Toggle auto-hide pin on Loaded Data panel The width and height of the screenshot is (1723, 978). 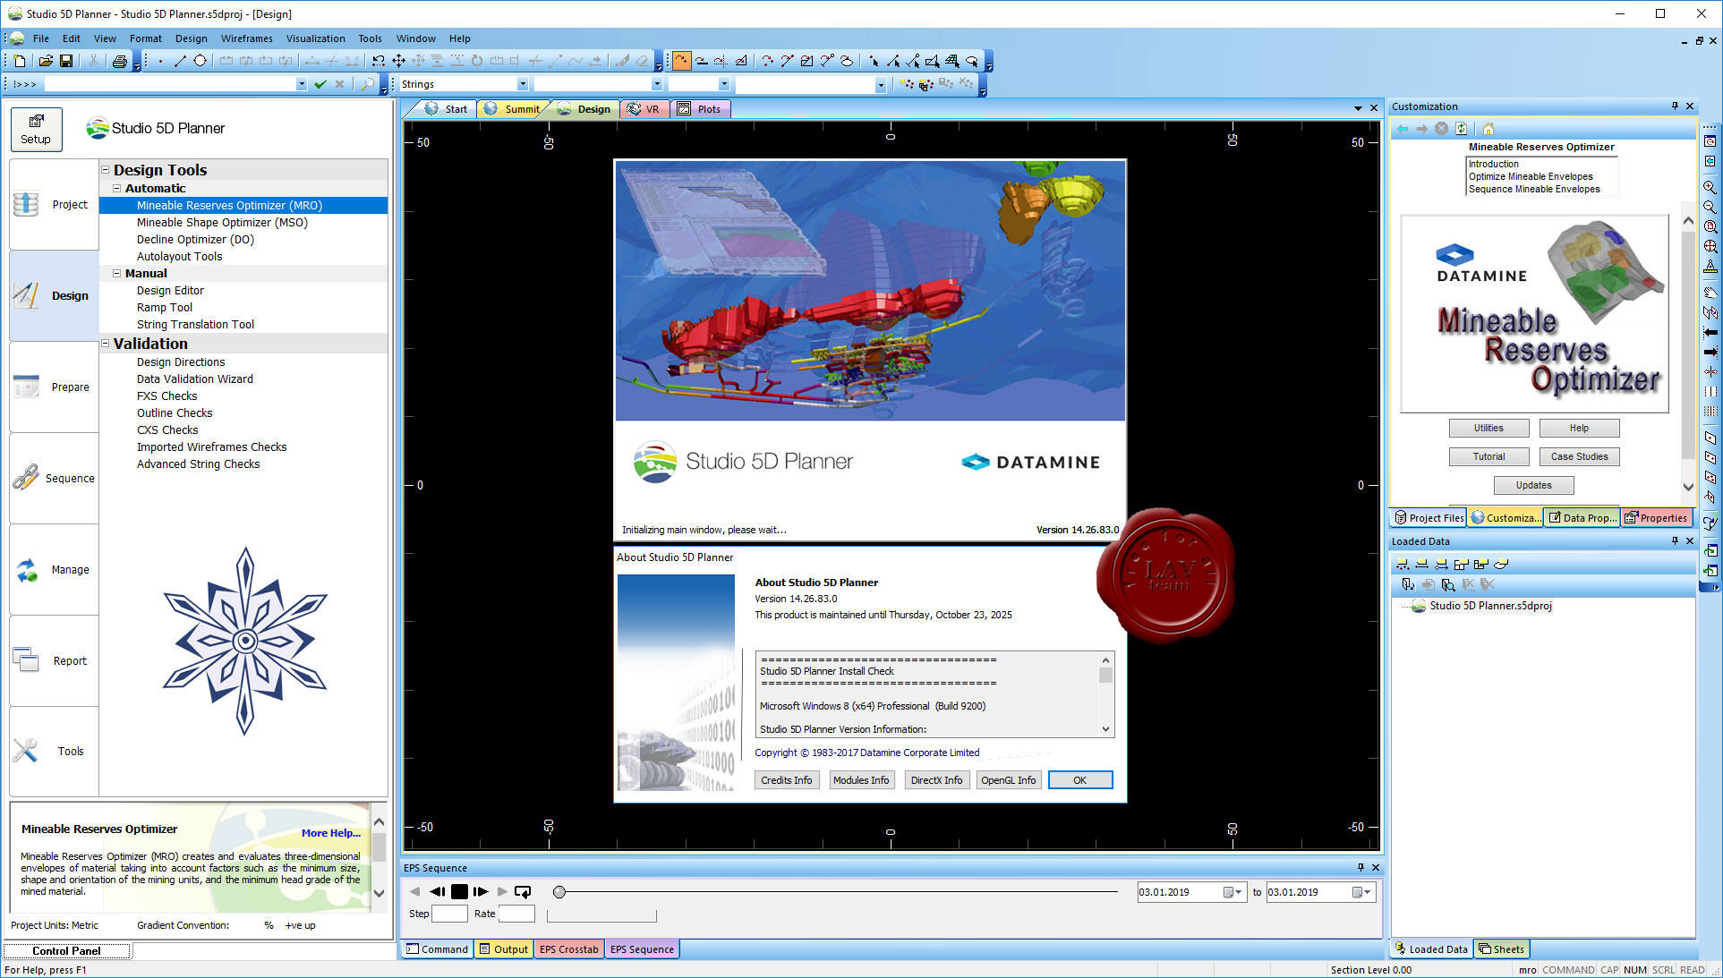coord(1675,541)
